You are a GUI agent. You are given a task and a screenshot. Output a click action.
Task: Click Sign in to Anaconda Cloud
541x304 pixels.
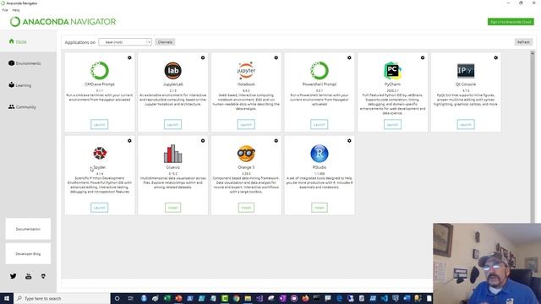click(x=511, y=22)
